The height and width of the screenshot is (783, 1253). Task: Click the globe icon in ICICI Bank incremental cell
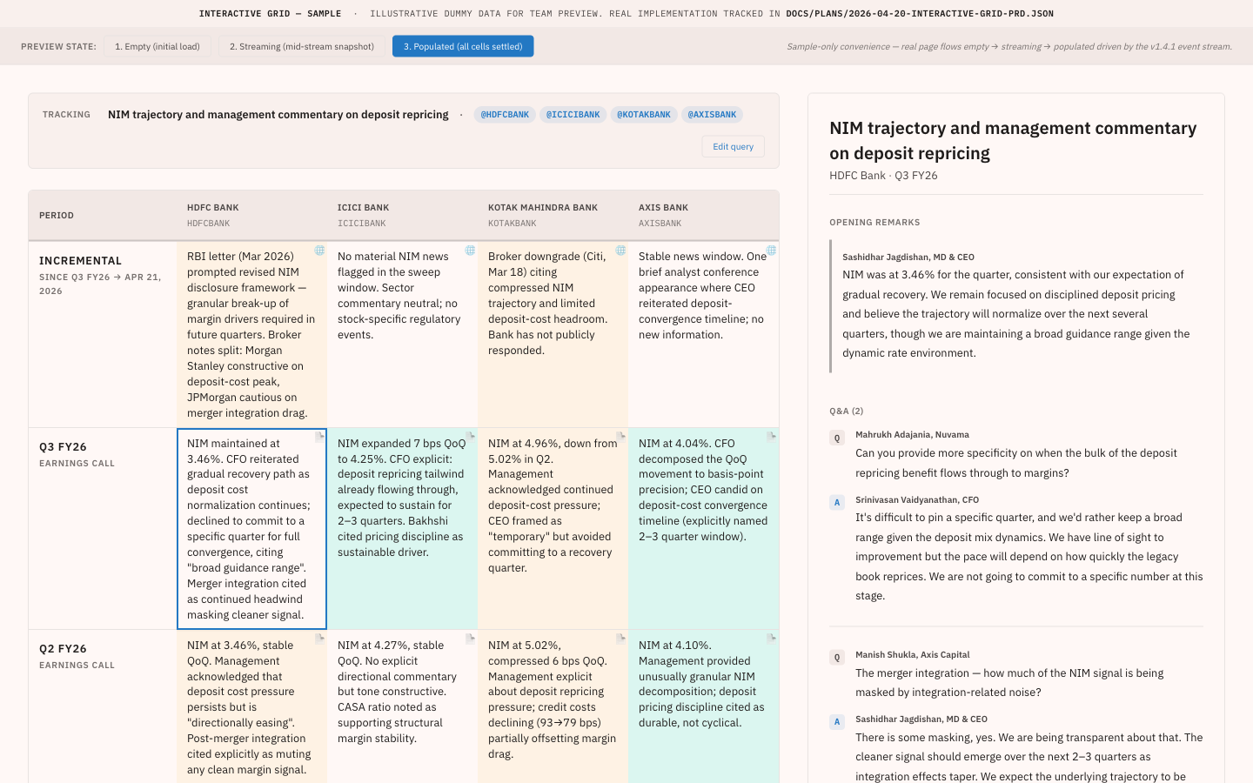(x=471, y=251)
